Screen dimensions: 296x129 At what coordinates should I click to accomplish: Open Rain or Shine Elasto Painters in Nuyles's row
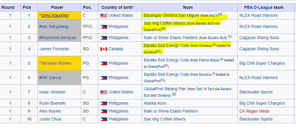tap(171, 111)
